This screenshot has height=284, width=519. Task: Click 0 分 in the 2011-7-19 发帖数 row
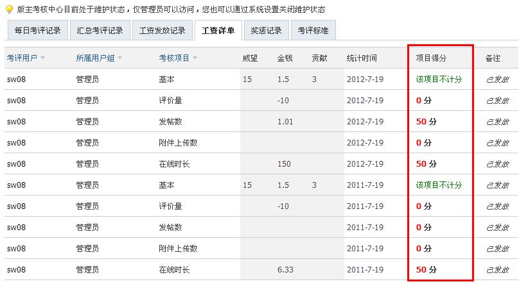tap(424, 227)
